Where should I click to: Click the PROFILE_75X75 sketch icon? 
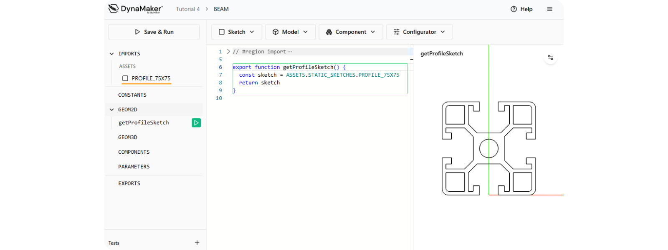(125, 78)
